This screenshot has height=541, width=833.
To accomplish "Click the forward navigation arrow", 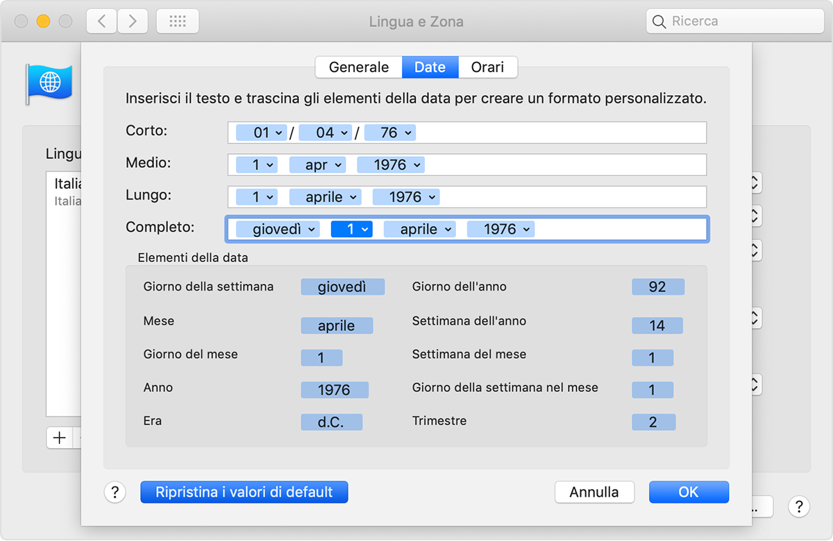I will tap(132, 21).
